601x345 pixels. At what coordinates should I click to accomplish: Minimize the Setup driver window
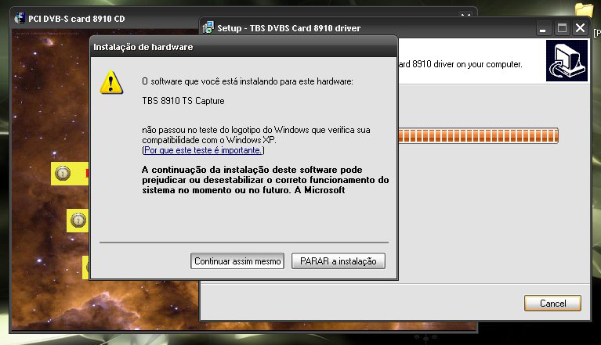coord(543,28)
